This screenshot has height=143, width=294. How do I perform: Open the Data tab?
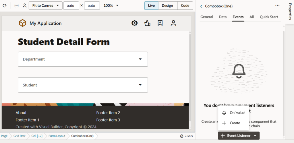pos(223,17)
